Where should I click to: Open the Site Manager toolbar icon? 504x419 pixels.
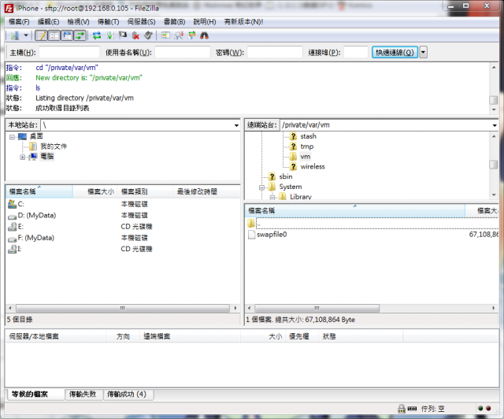click(x=15, y=35)
